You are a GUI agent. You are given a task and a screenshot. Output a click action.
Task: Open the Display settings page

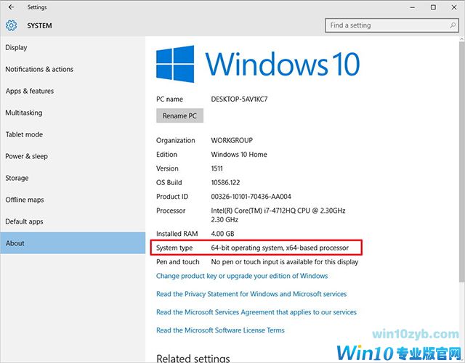coord(73,47)
